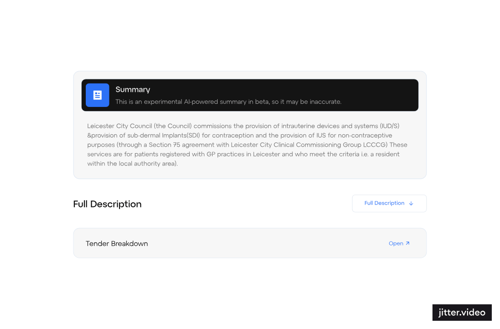Click the experimental AI-powered summary disclaimer text
500x329 pixels.
(228, 101)
